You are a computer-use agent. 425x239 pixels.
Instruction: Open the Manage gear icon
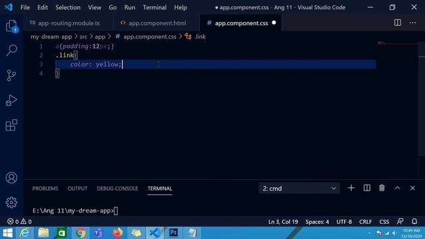11,202
